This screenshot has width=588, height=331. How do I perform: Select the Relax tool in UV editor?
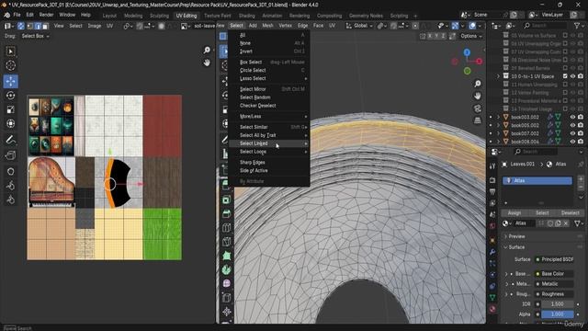[10, 186]
